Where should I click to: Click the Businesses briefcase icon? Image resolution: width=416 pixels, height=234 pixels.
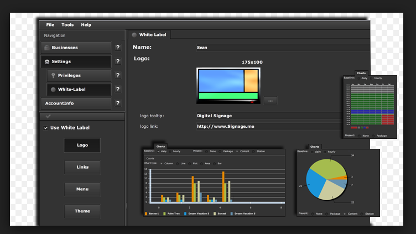(x=47, y=48)
